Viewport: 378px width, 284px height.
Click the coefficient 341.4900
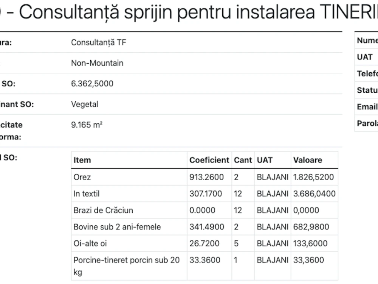coord(207,227)
